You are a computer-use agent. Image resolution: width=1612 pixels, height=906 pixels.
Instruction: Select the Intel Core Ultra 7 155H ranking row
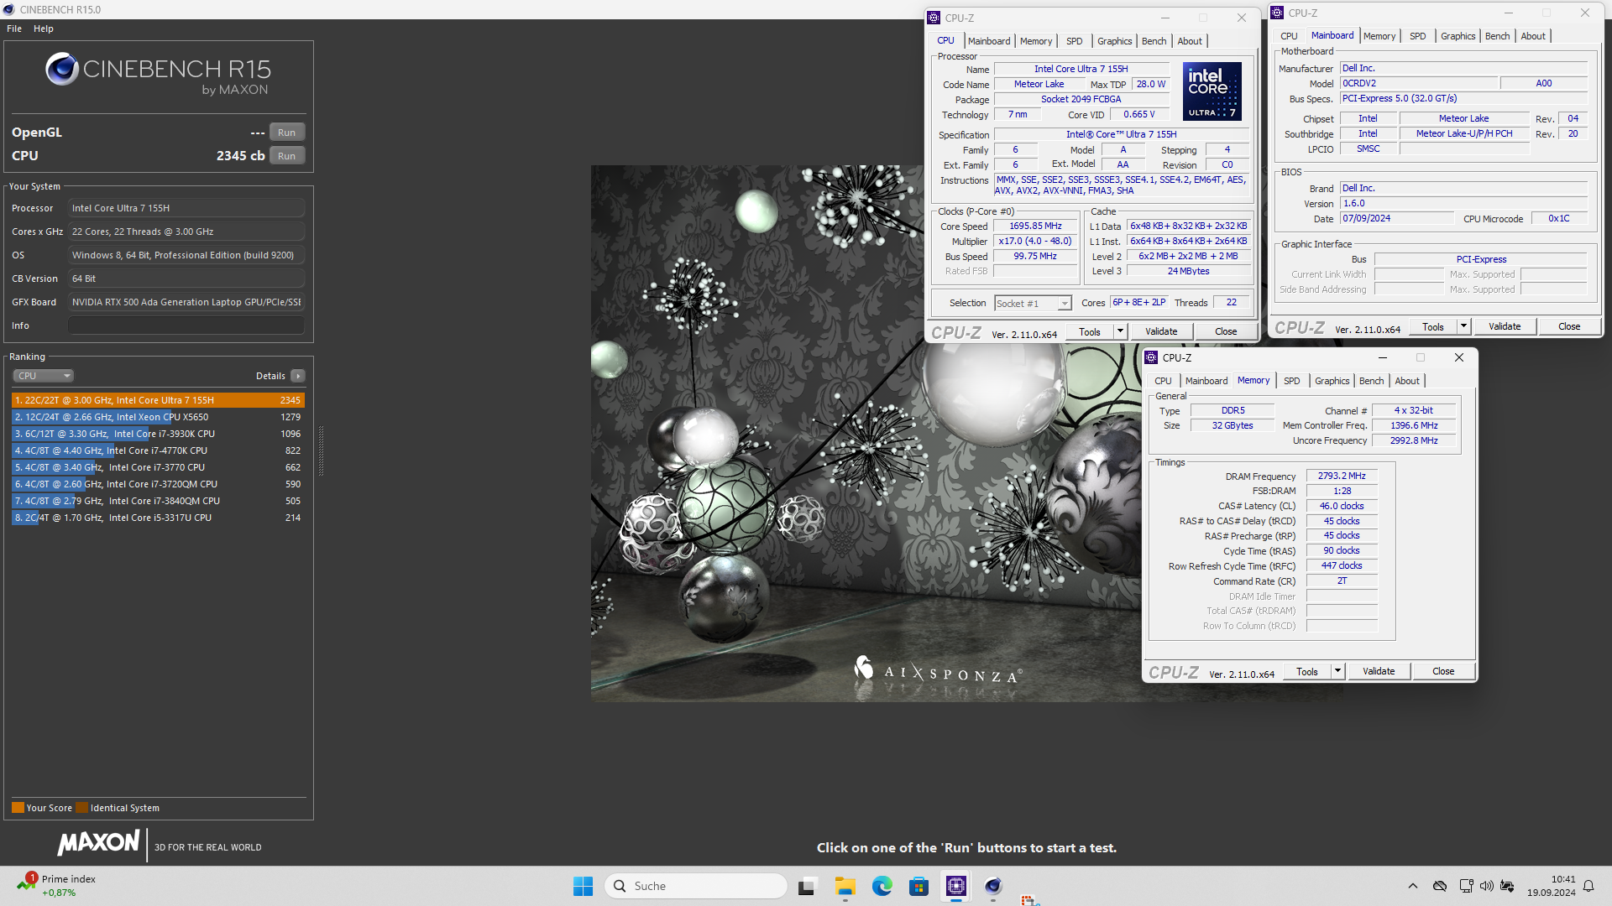pyautogui.click(x=158, y=400)
